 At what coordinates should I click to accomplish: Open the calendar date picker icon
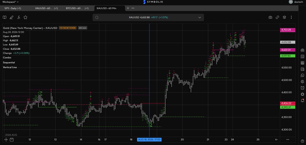[12, 140]
